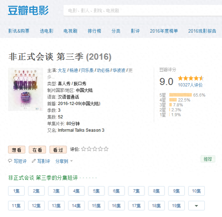Click the 写影评 pencil link
The width and height of the screenshot is (222, 217).
click(41, 161)
